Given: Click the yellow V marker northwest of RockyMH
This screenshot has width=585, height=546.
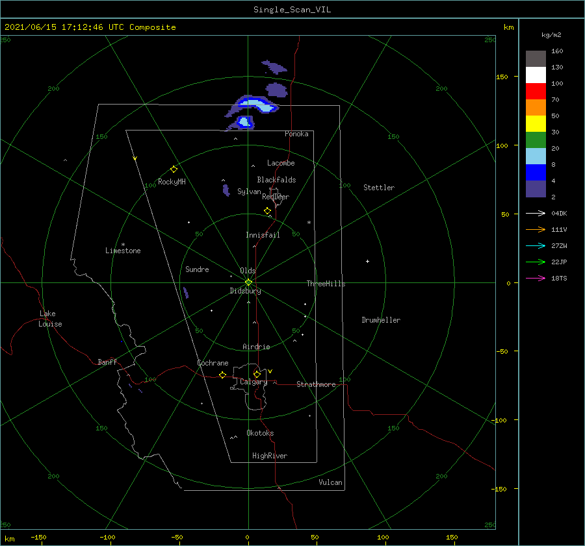Looking at the screenshot, I should (x=135, y=158).
